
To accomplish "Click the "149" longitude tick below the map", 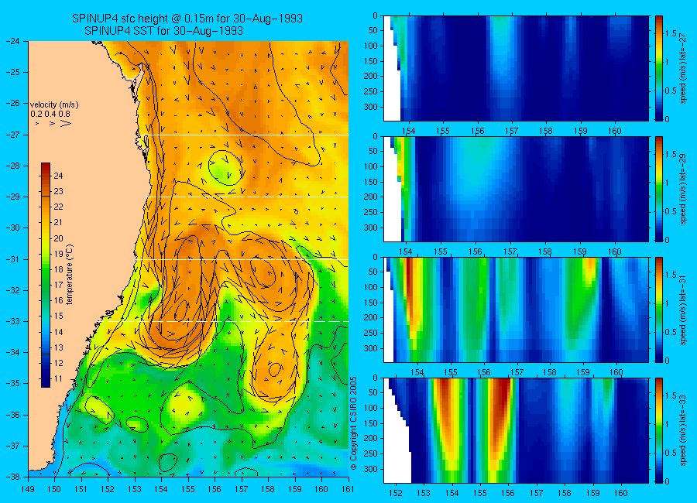I will click(x=28, y=489).
